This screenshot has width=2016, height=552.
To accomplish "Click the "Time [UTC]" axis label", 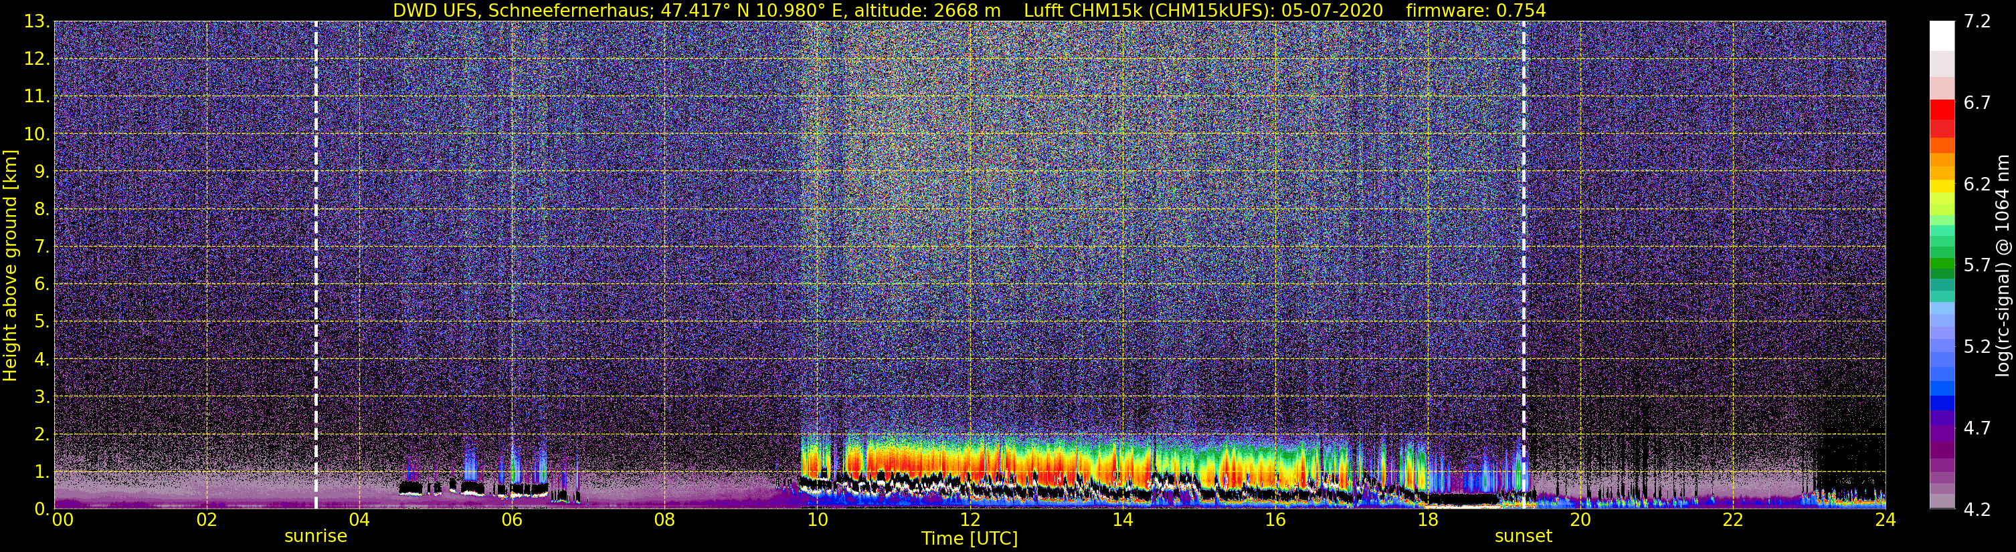I will pos(970,539).
